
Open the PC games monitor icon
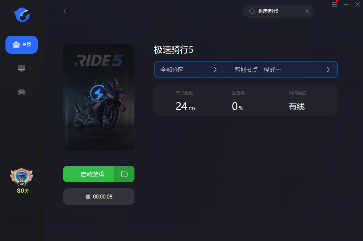coord(22,68)
